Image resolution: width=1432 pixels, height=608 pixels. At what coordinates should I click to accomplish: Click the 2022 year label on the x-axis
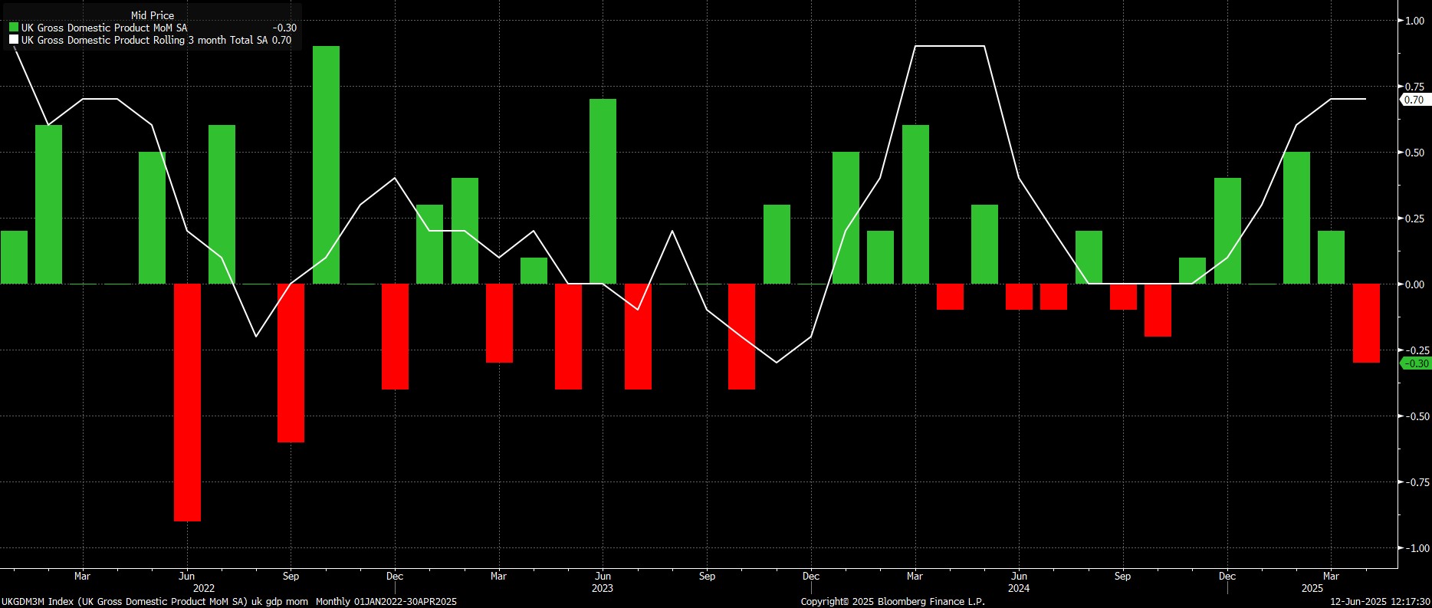point(204,589)
